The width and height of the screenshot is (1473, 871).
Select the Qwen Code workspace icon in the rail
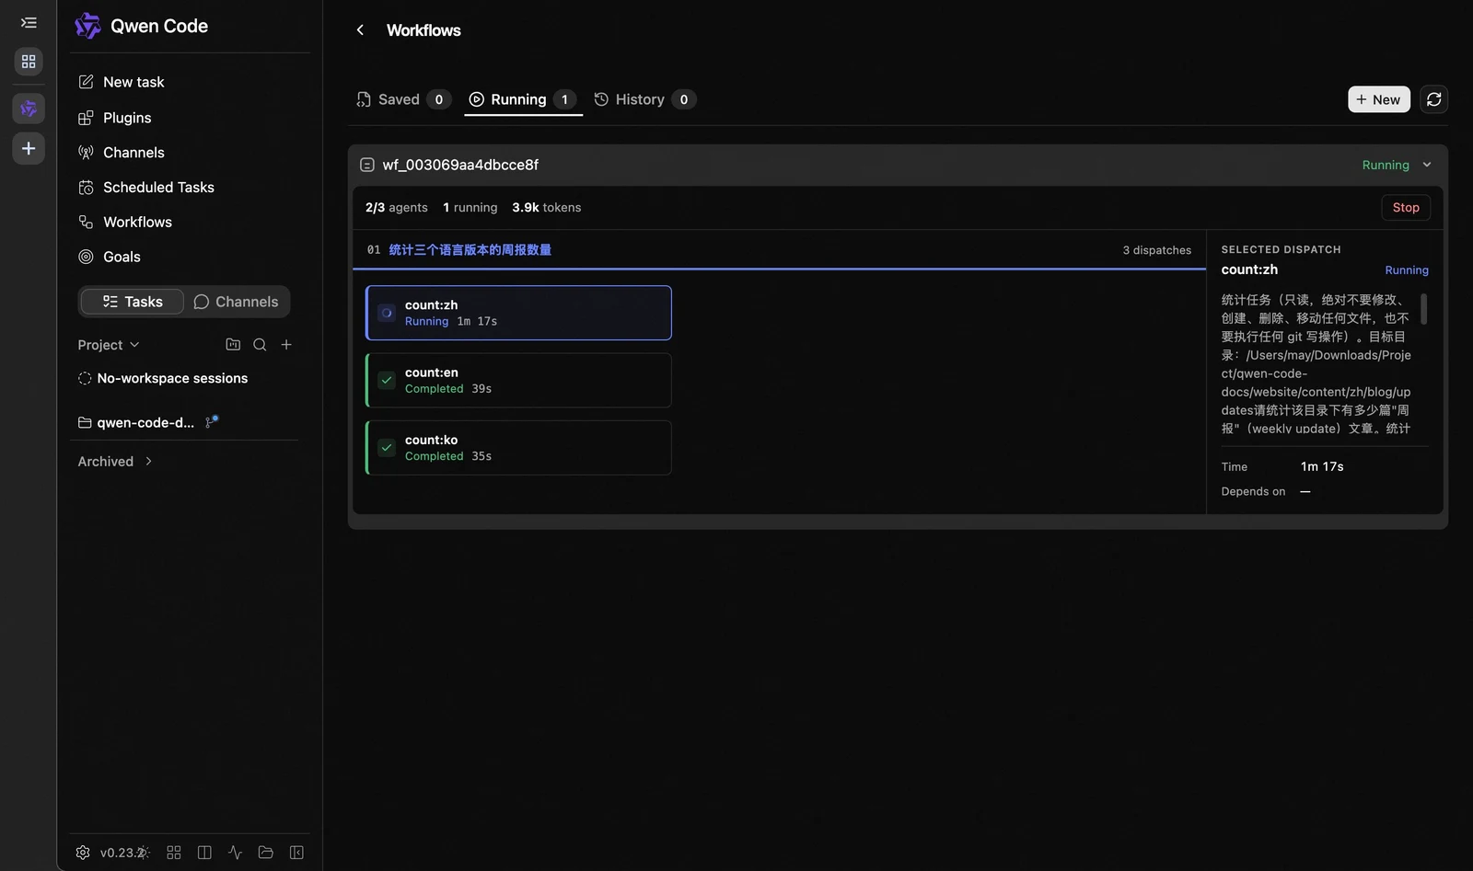click(x=29, y=109)
